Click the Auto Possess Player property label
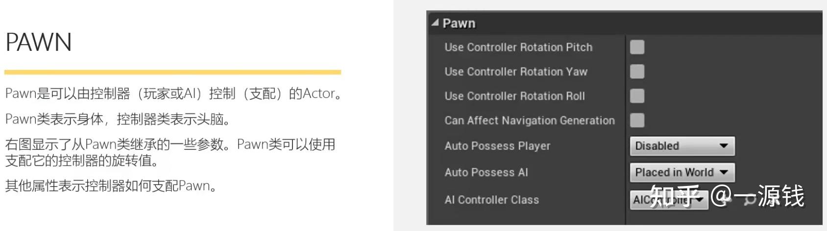This screenshot has width=827, height=231. click(x=497, y=146)
